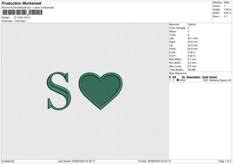Screen dimensions: 233x164
Task: Select the Down value 24.9 mm
Action: (193, 49)
